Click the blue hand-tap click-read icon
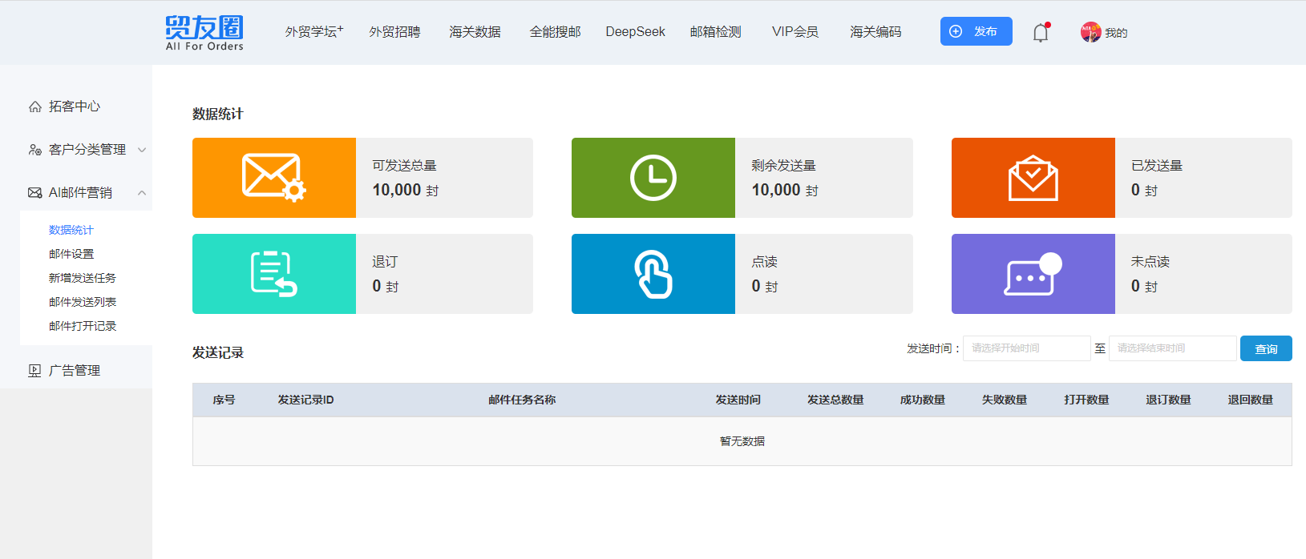The image size is (1306, 559). [653, 274]
